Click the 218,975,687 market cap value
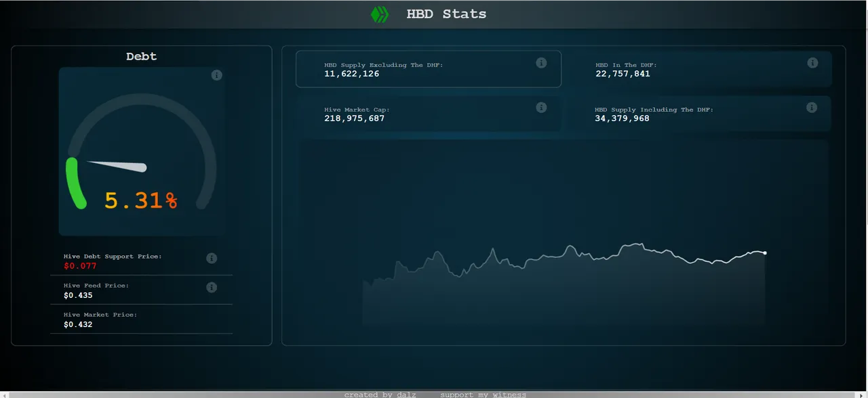This screenshot has width=868, height=398. click(355, 118)
